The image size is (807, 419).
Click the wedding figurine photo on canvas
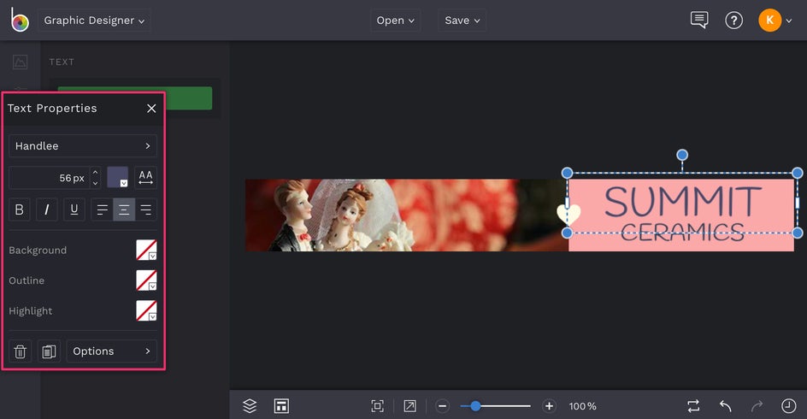coord(407,215)
